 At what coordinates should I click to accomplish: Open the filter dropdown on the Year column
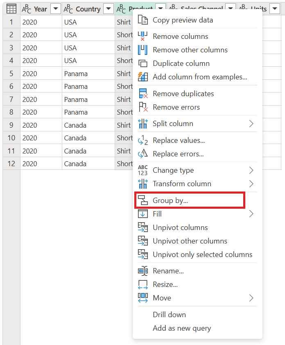click(54, 9)
